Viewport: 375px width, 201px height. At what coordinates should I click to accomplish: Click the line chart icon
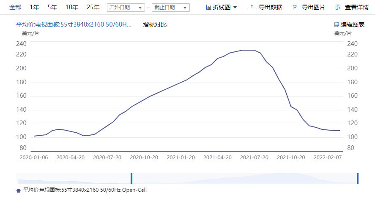(x=208, y=7)
